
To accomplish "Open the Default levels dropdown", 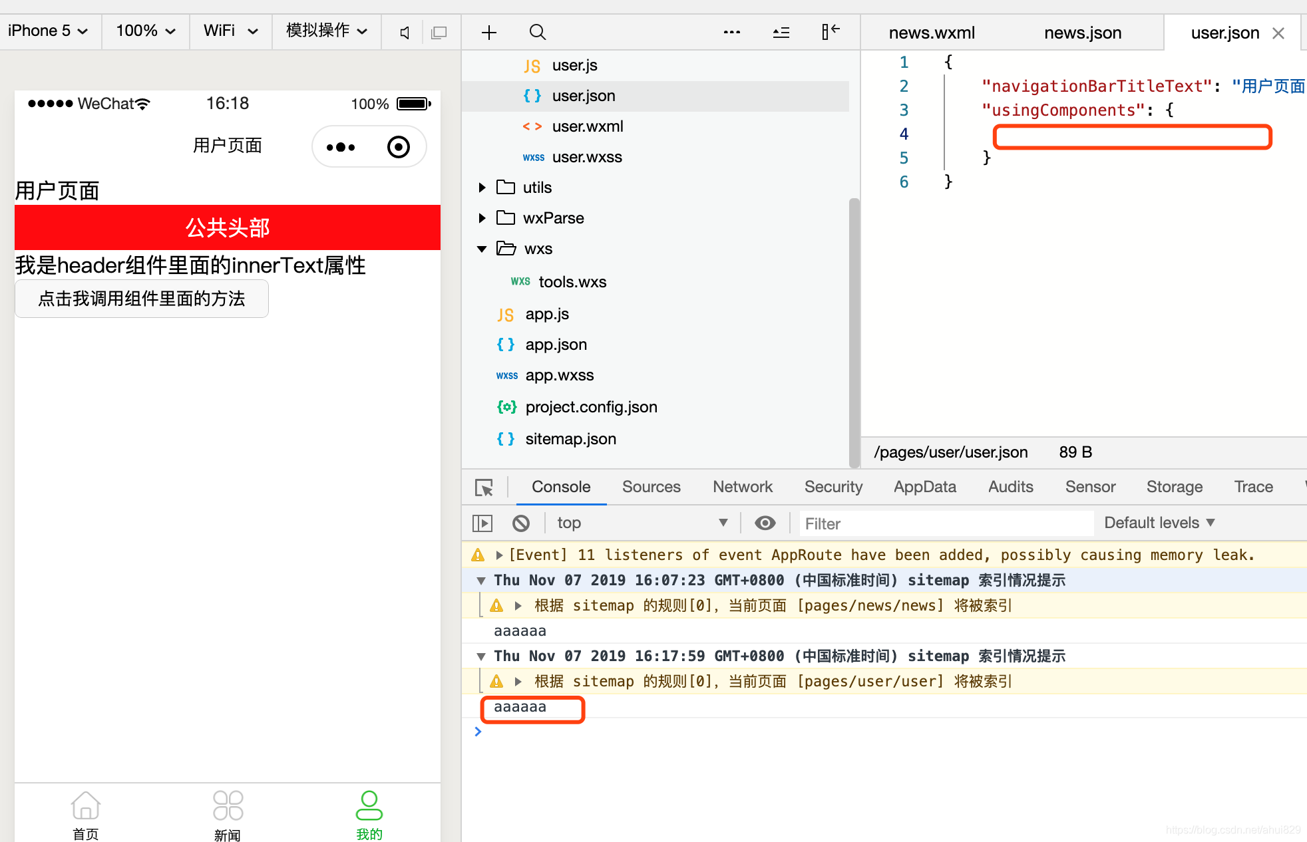I will [1159, 523].
